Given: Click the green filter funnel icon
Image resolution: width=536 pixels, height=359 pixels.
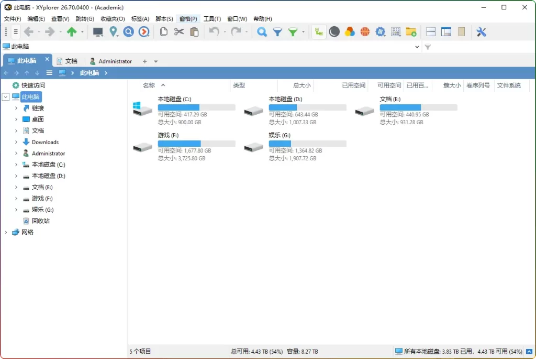Looking at the screenshot, I should [x=293, y=32].
